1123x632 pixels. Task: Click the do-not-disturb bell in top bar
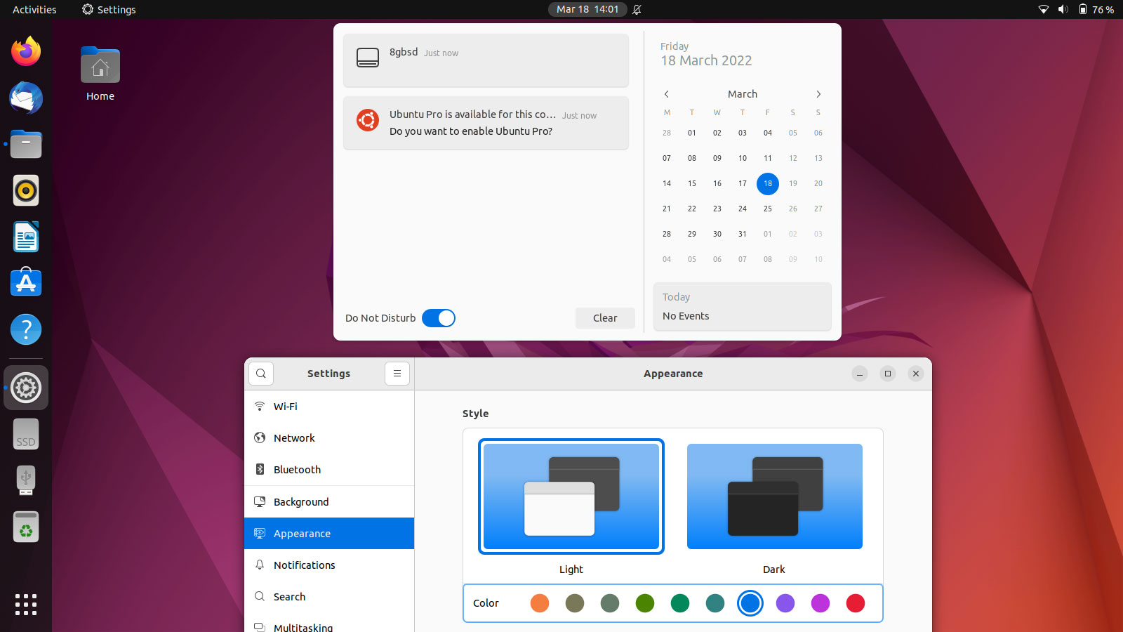click(x=637, y=9)
